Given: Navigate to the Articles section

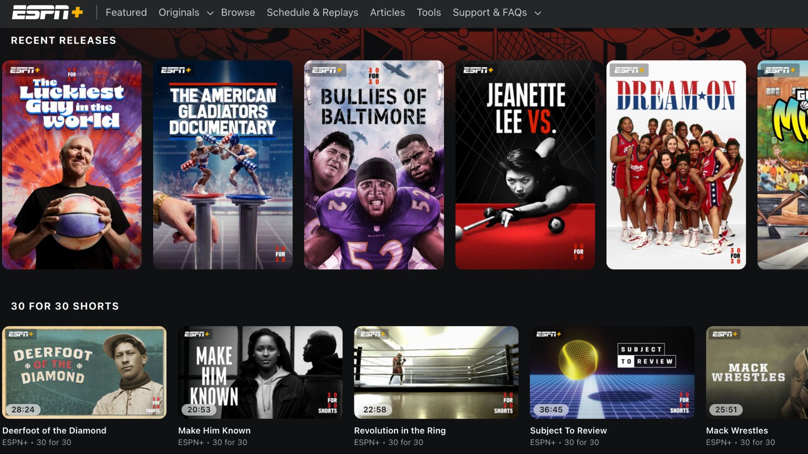Looking at the screenshot, I should click(387, 13).
